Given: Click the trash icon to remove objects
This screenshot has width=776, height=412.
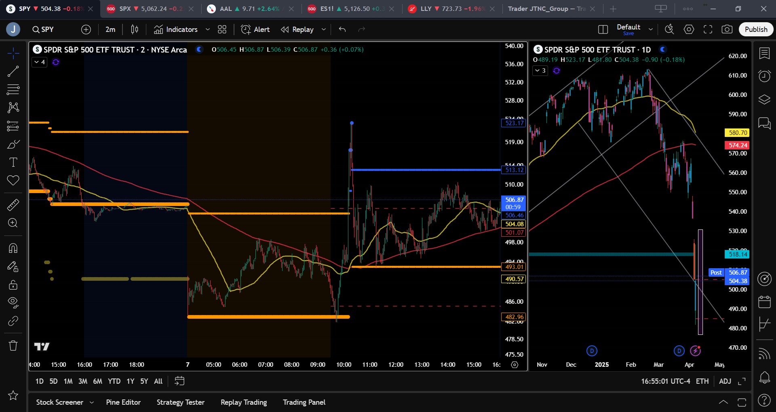Looking at the screenshot, I should point(13,345).
